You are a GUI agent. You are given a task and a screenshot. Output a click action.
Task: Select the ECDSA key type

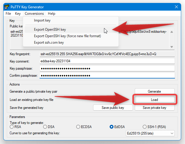coord(84,127)
